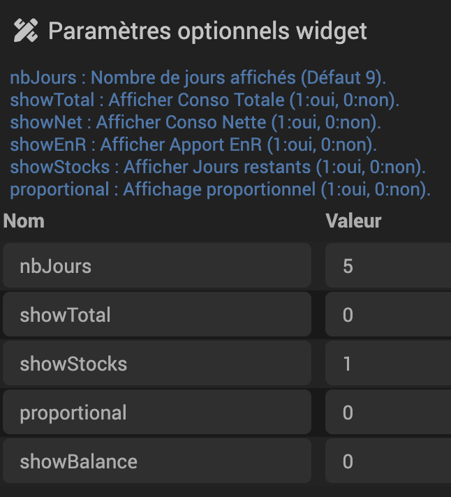This screenshot has width=451, height=497.
Task: Click the showTotal help description line
Action: pyautogui.click(x=205, y=100)
